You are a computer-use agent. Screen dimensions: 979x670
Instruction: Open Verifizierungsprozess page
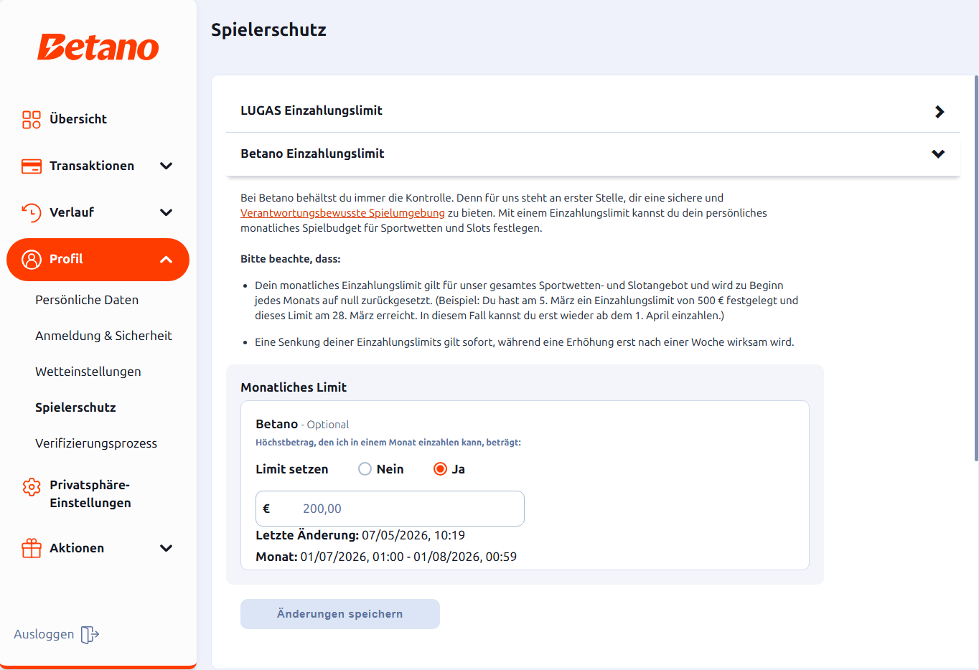(x=96, y=443)
